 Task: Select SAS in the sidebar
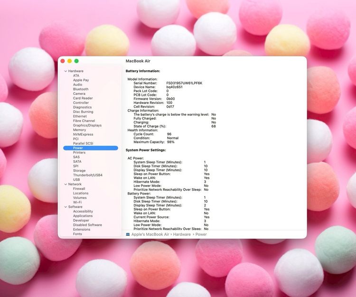click(x=76, y=157)
